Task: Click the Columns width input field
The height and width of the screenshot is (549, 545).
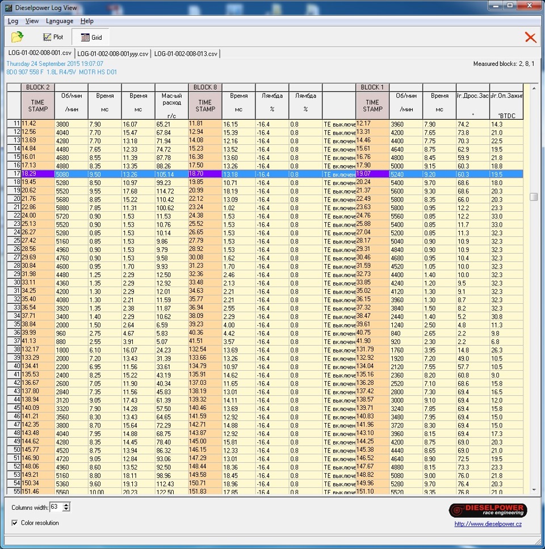Action: [x=56, y=506]
